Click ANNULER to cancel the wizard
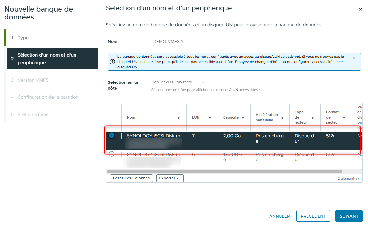This screenshot has width=368, height=227. pyautogui.click(x=279, y=216)
